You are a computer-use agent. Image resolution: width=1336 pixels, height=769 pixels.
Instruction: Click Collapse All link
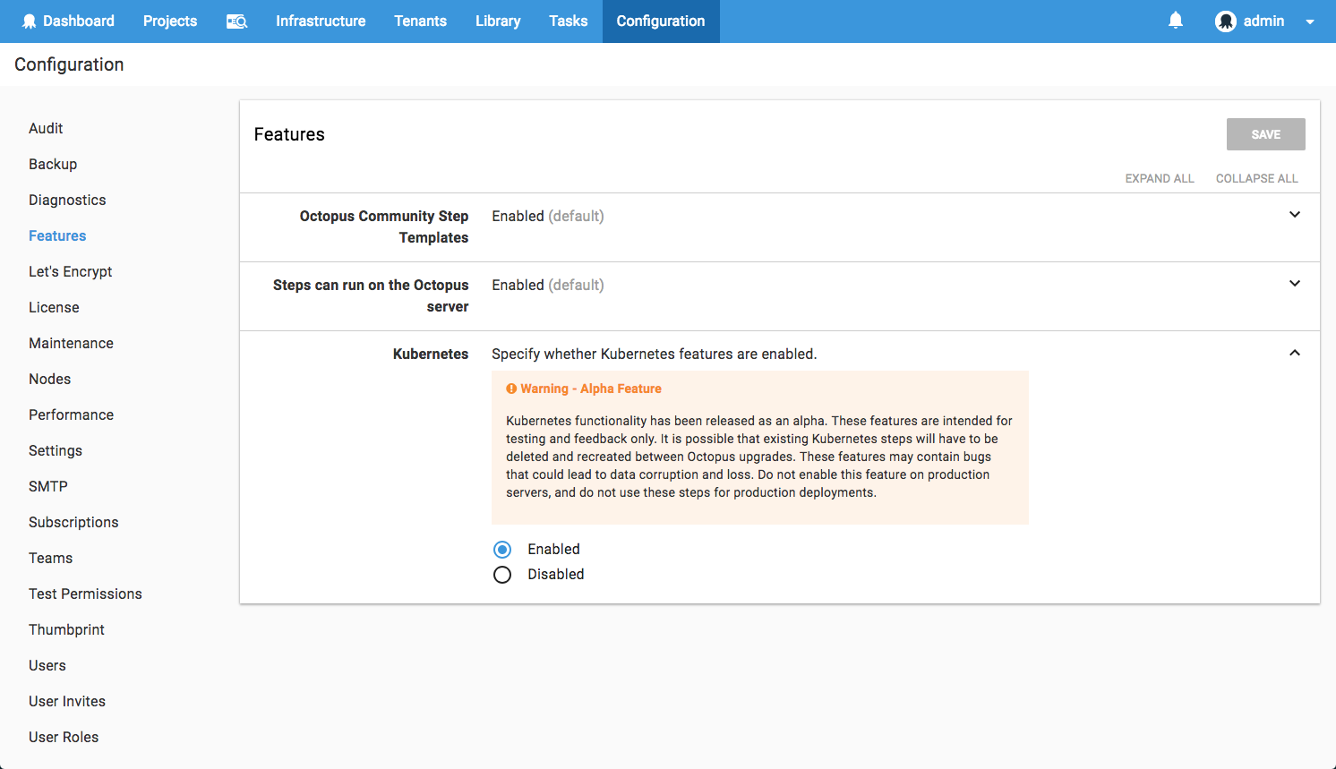[1256, 178]
